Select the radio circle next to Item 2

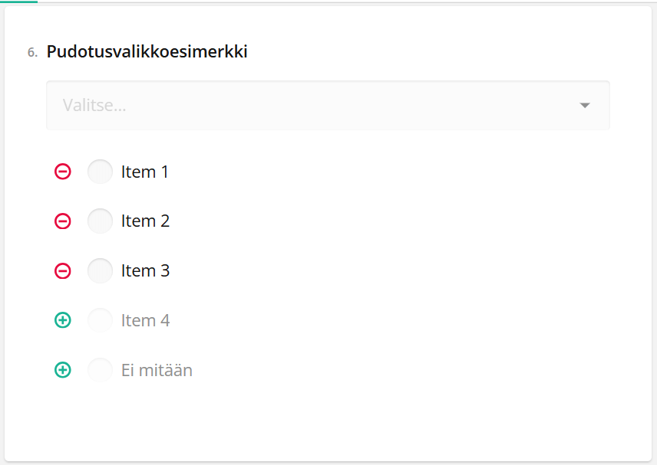tap(100, 221)
